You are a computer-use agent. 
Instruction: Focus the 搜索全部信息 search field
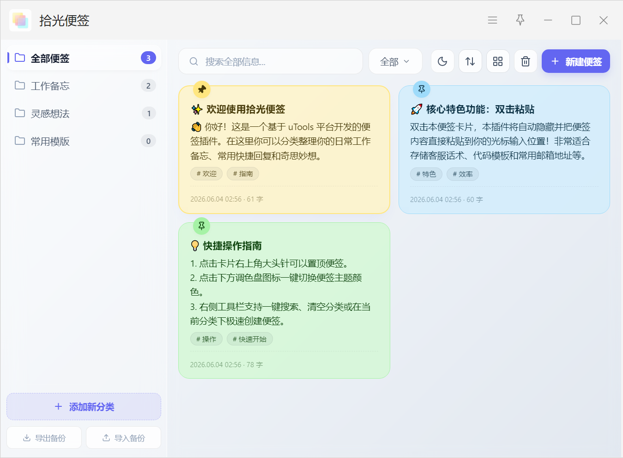point(271,61)
